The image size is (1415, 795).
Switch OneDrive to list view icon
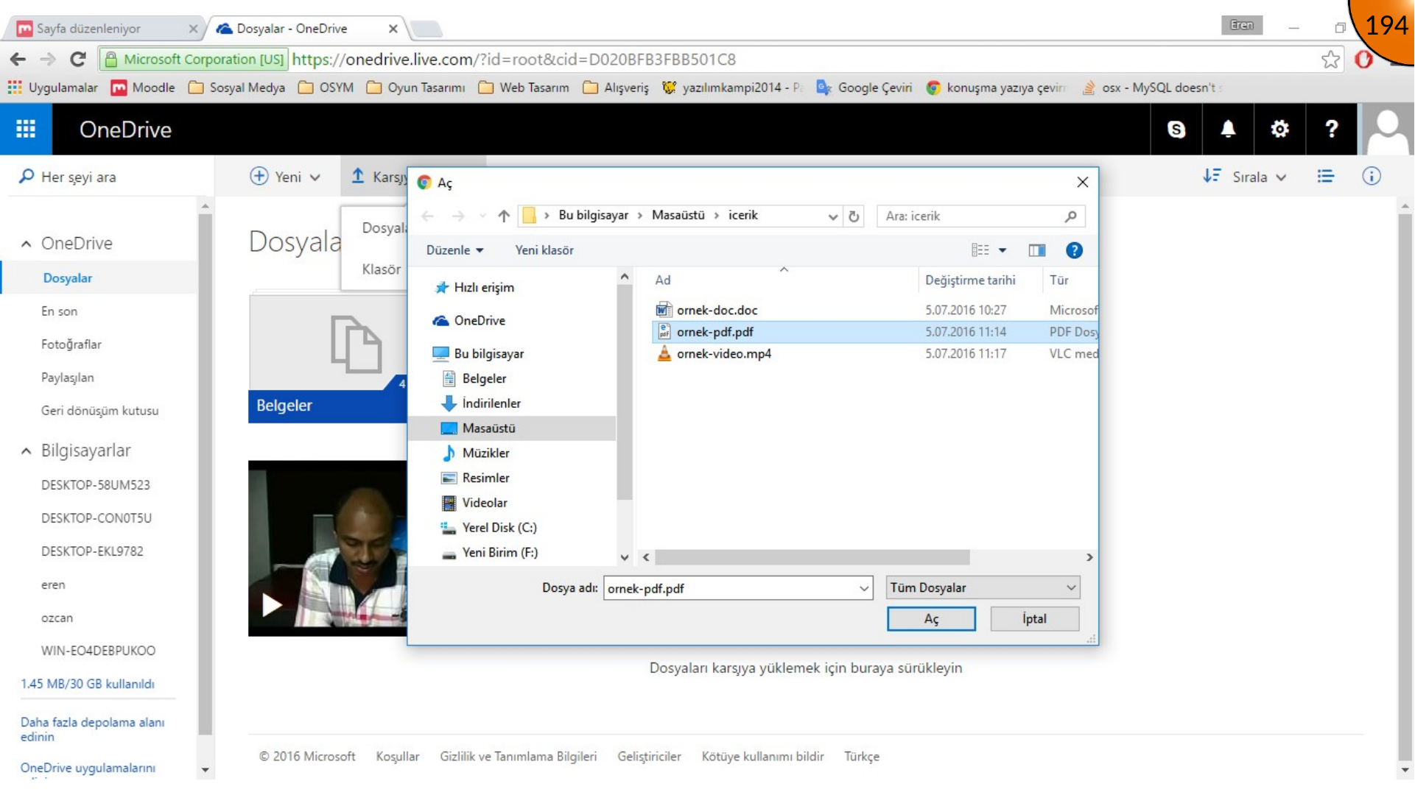[x=1326, y=176]
